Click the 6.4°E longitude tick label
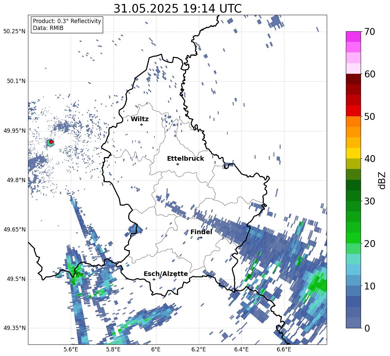The width and height of the screenshot is (390, 356). [241, 349]
